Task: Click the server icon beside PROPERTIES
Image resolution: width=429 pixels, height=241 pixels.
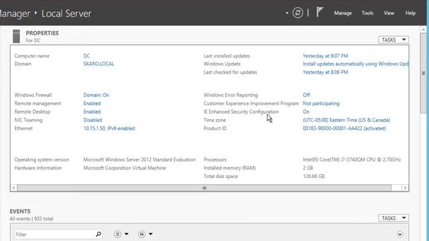Action: pos(16,36)
